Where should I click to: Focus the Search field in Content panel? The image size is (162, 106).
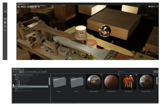[136, 72]
